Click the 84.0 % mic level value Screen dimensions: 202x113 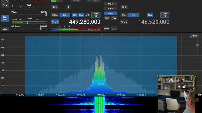pos(44,26)
